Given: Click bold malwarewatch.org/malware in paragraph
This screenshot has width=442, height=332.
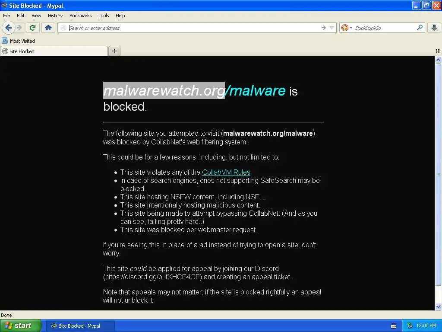Looking at the screenshot, I should pyautogui.click(x=268, y=133).
